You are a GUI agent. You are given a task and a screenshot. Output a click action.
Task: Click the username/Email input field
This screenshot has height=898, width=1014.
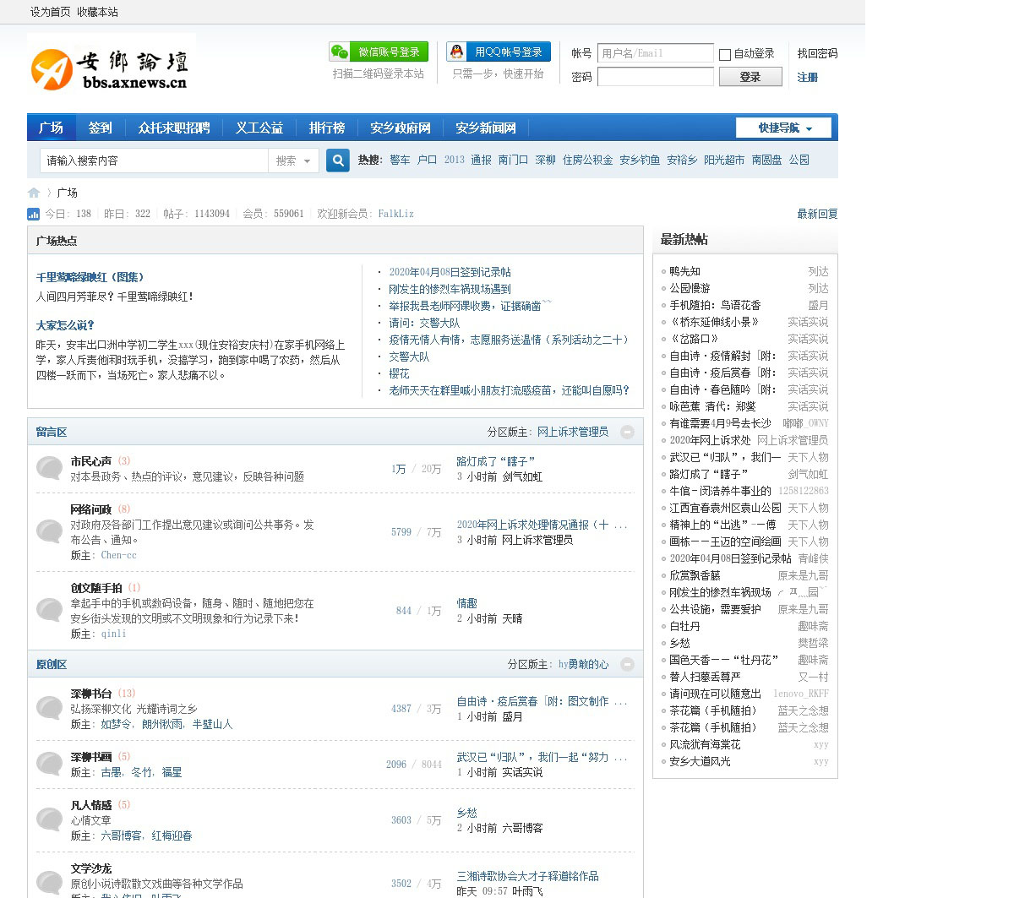(655, 53)
